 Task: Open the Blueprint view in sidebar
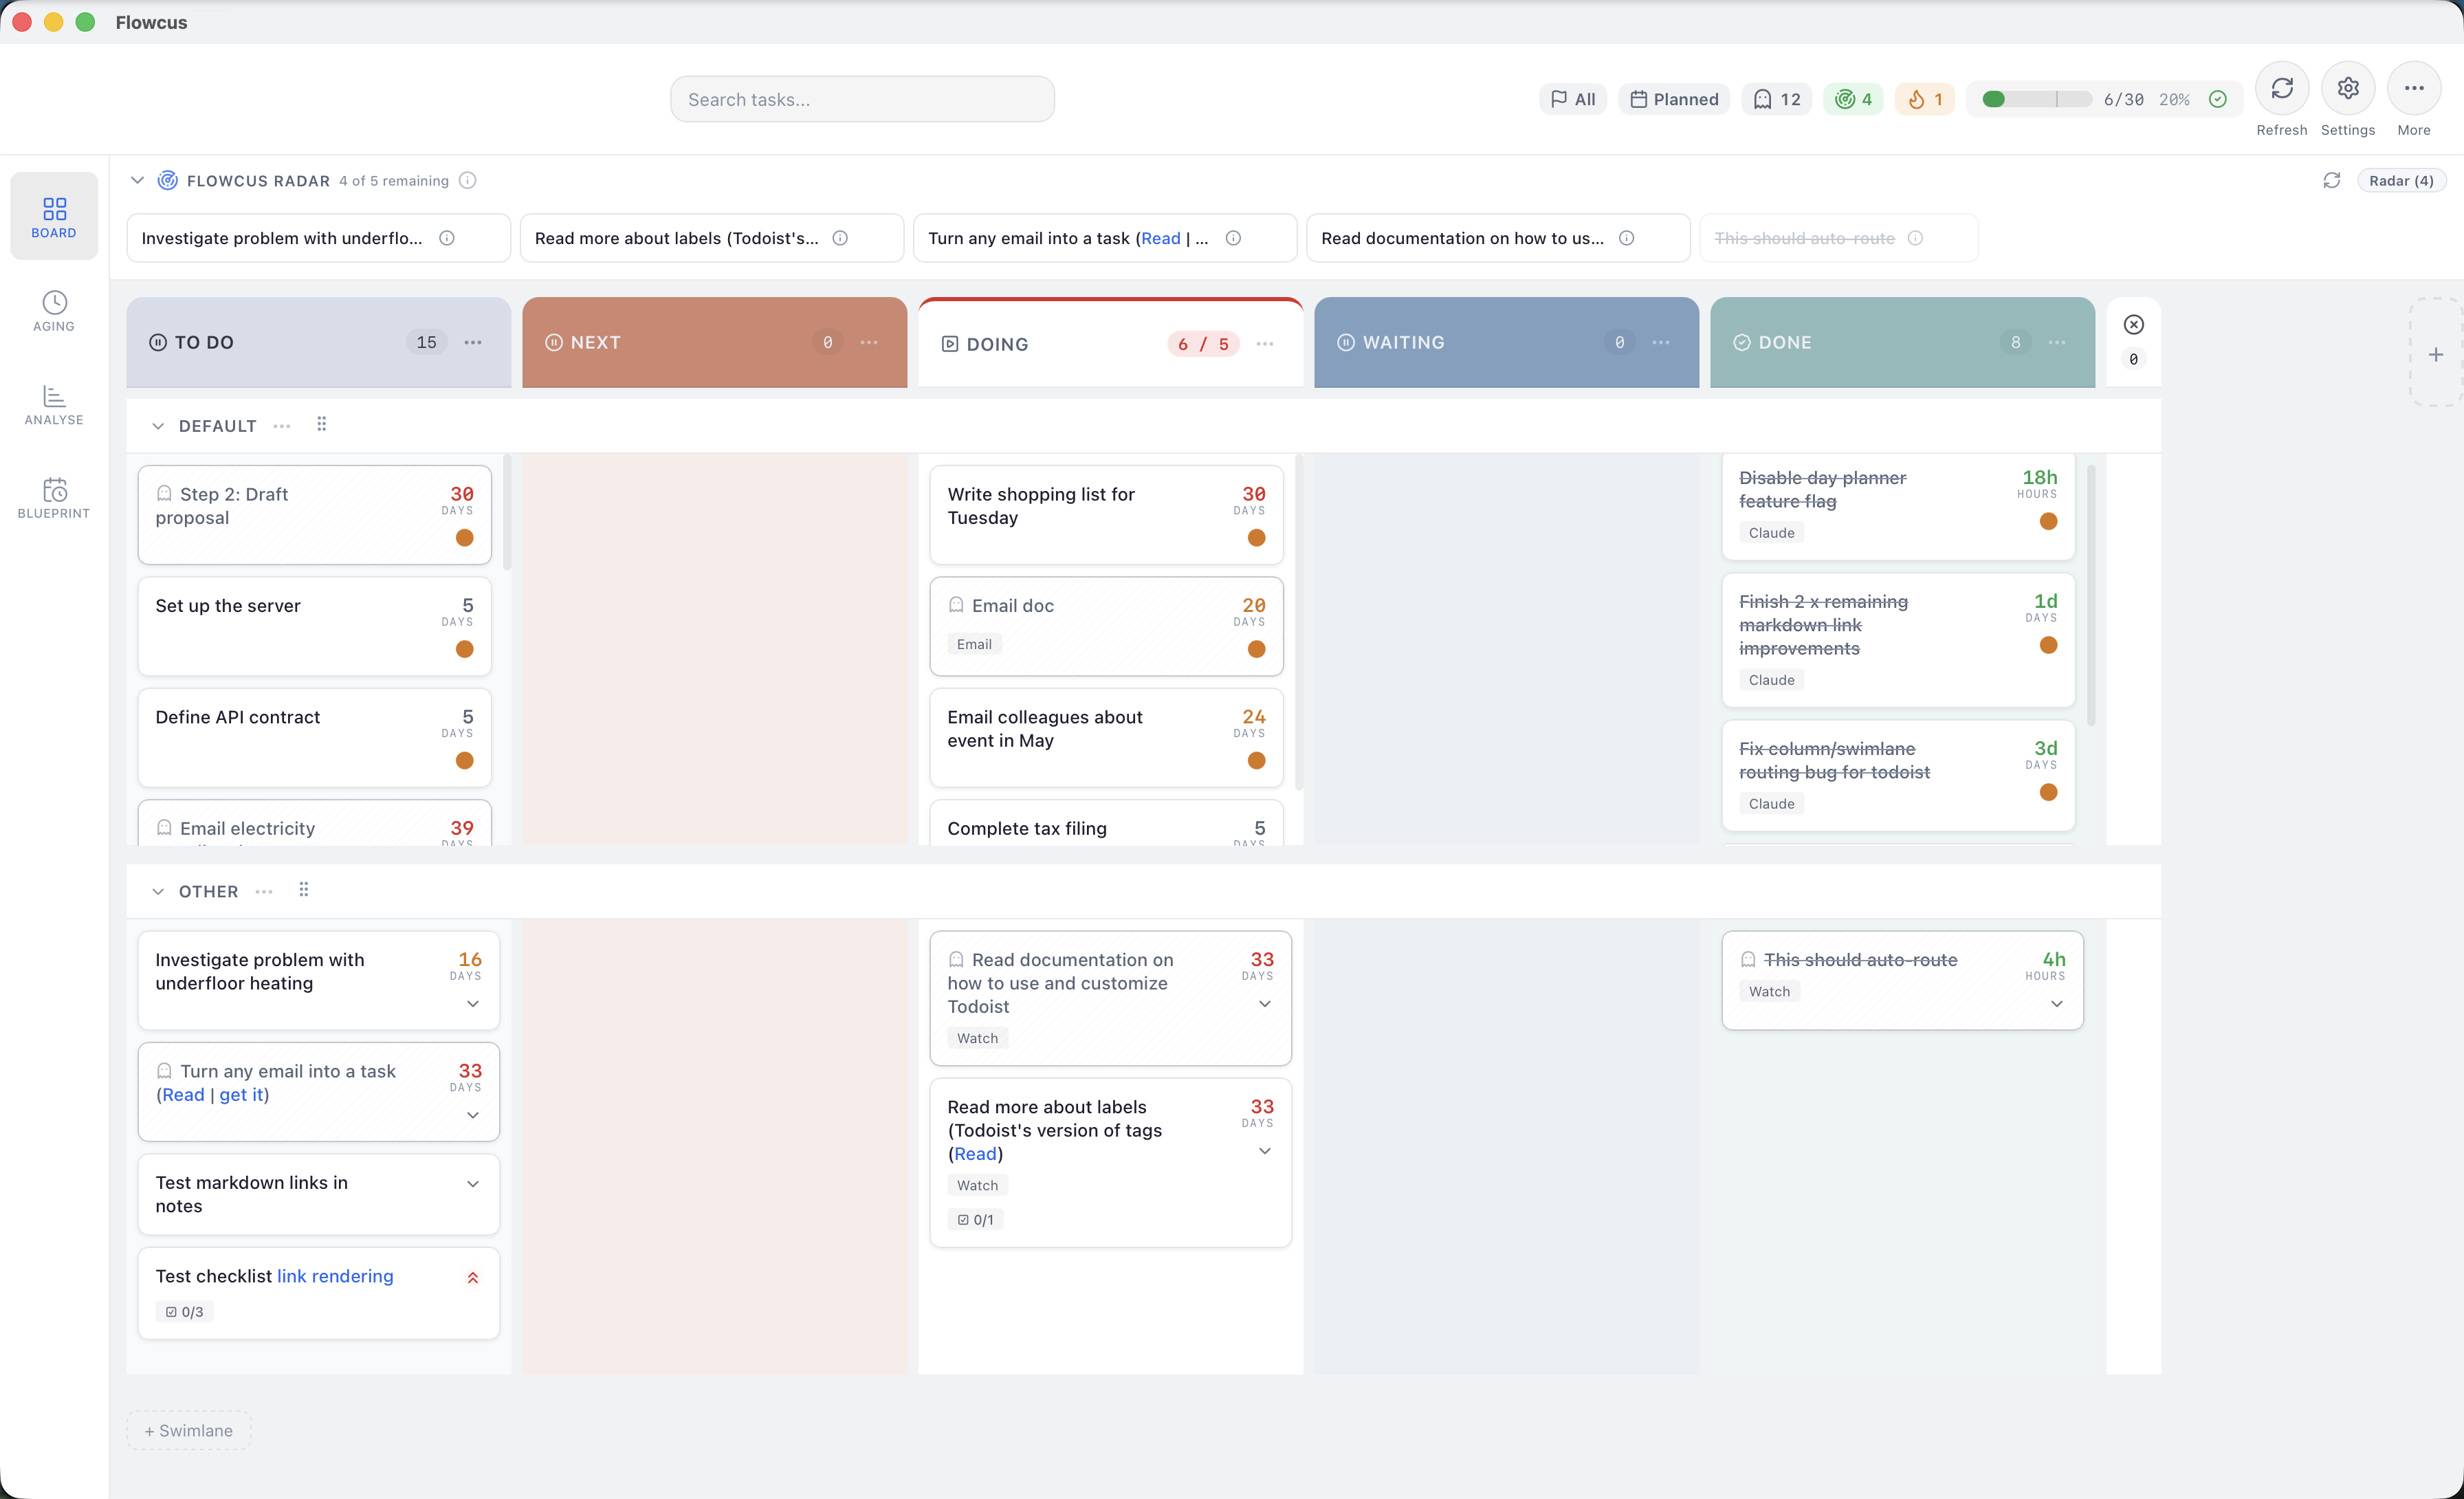tap(54, 498)
